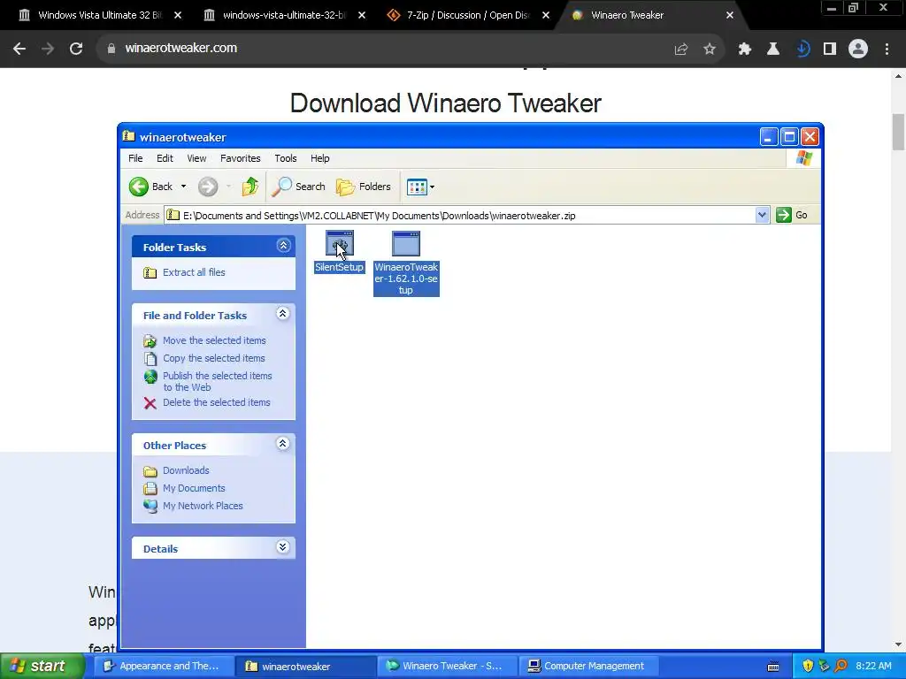Viewport: 906px width, 679px height.
Task: Open Downloads in Other Places
Action: tap(186, 470)
